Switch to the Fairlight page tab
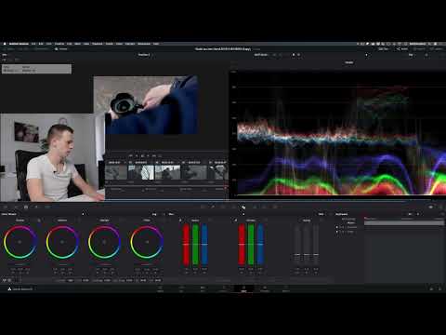 [265, 289]
